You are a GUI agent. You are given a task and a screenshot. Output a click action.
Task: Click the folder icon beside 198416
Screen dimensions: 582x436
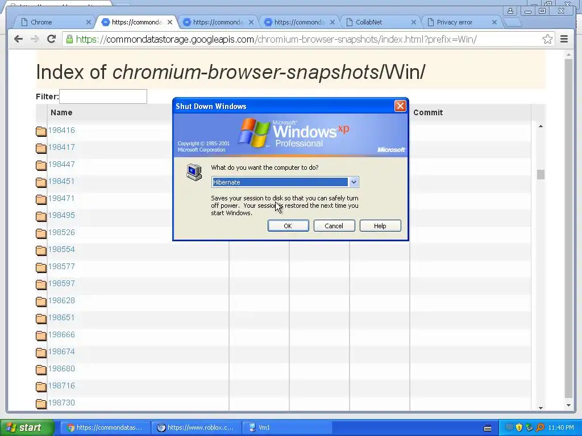click(x=41, y=131)
